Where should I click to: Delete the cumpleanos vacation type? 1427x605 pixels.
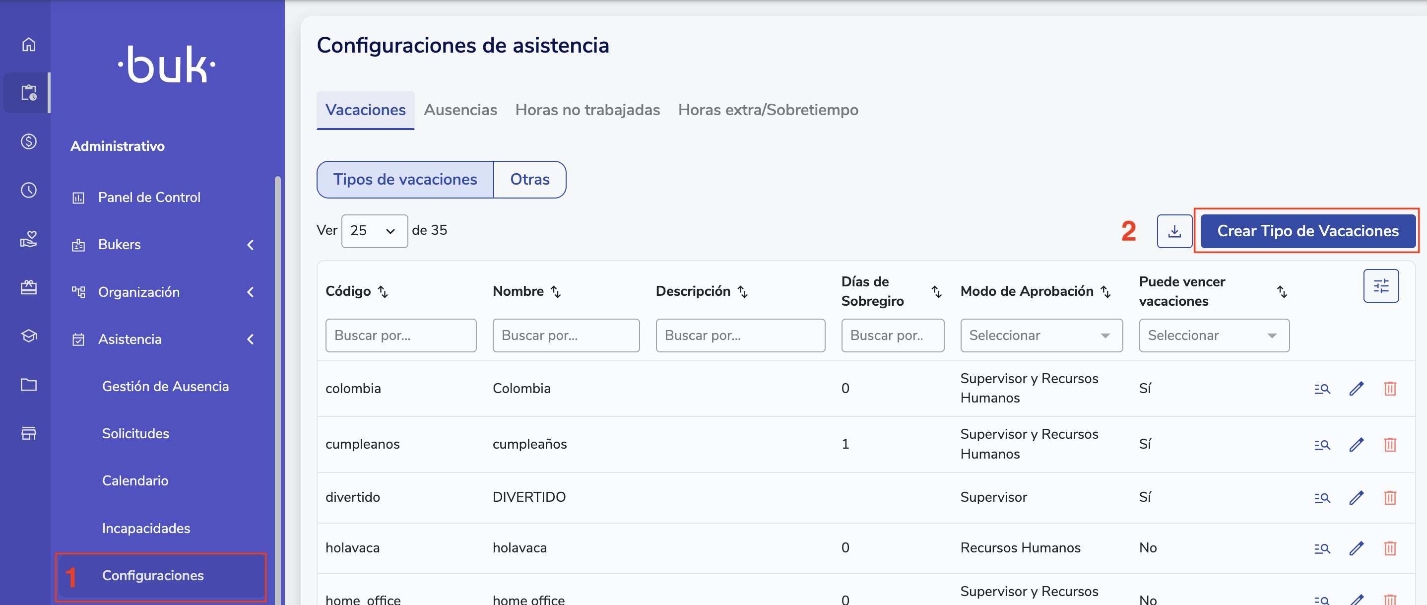pyautogui.click(x=1390, y=445)
